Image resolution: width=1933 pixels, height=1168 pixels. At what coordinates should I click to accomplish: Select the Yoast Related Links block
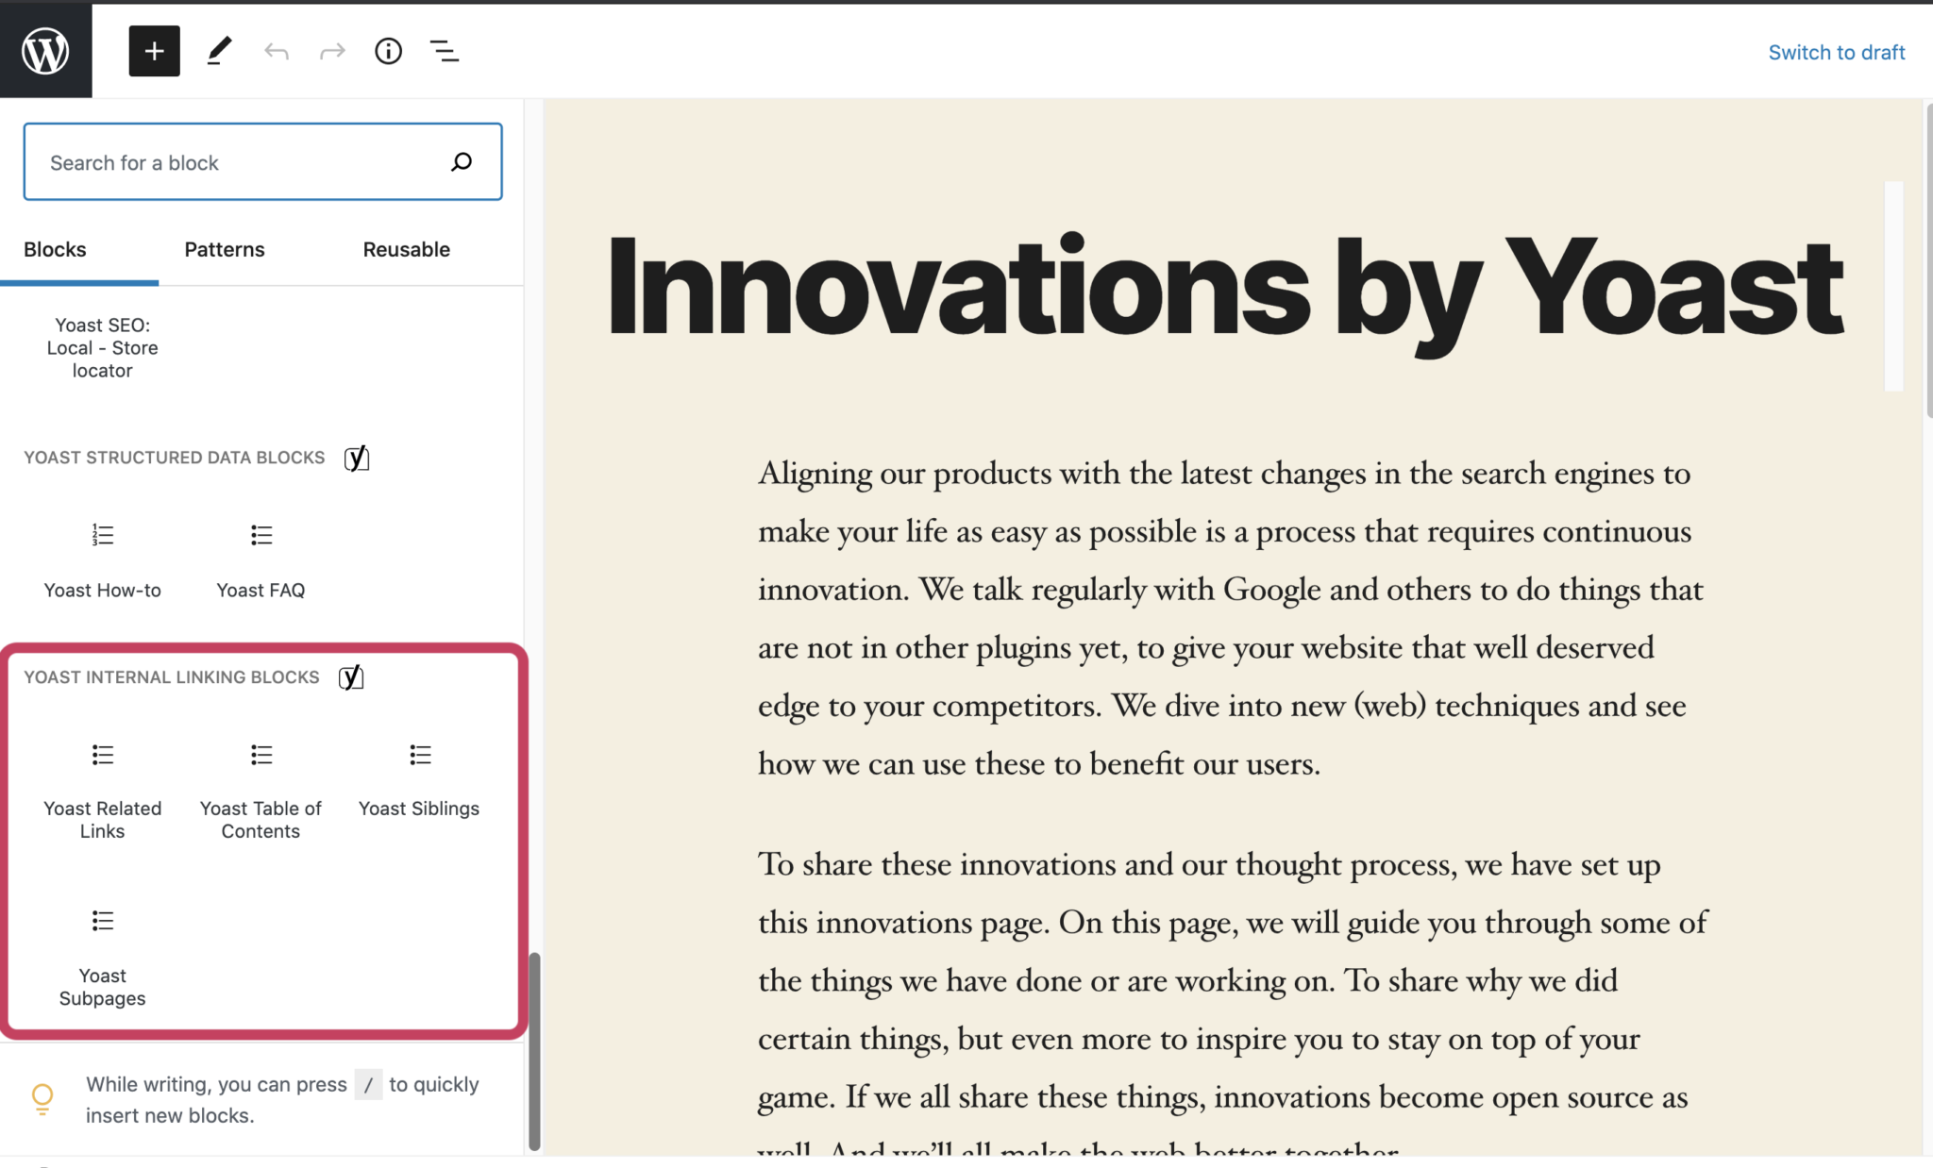(x=102, y=778)
